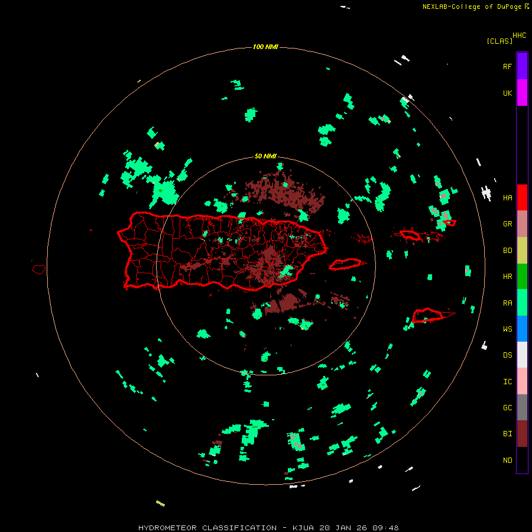532x532 pixels.
Task: Click the WS blue legend swatch
Action: (522, 329)
